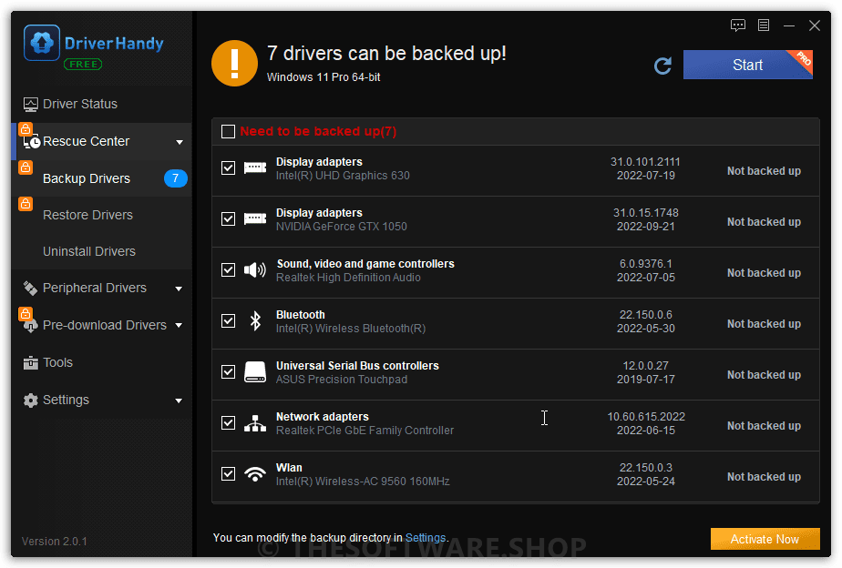Click the Intel UHD Graphics 630 adapter icon

coord(255,168)
